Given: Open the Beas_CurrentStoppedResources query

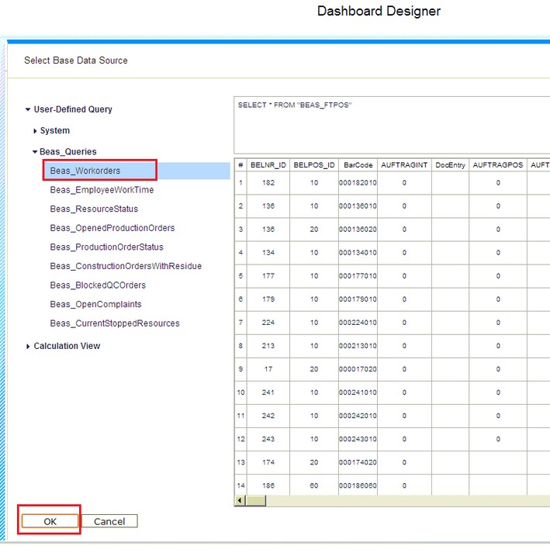Looking at the screenshot, I should pos(115,323).
